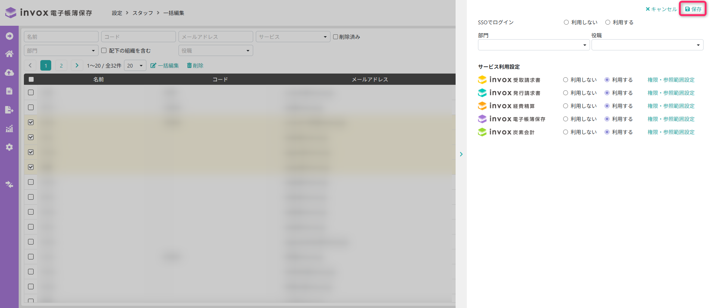Set 受取請求書 to 利用しない
The image size is (717, 308).
565,80
